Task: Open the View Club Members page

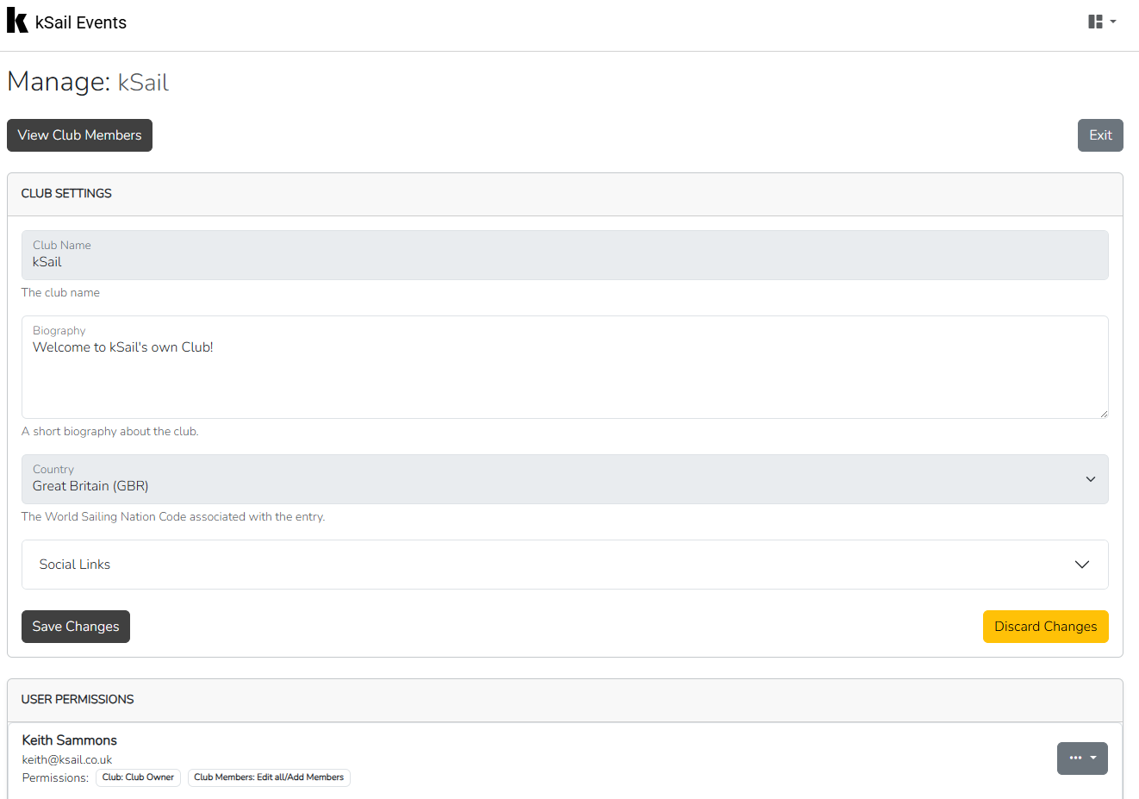Action: coord(79,135)
